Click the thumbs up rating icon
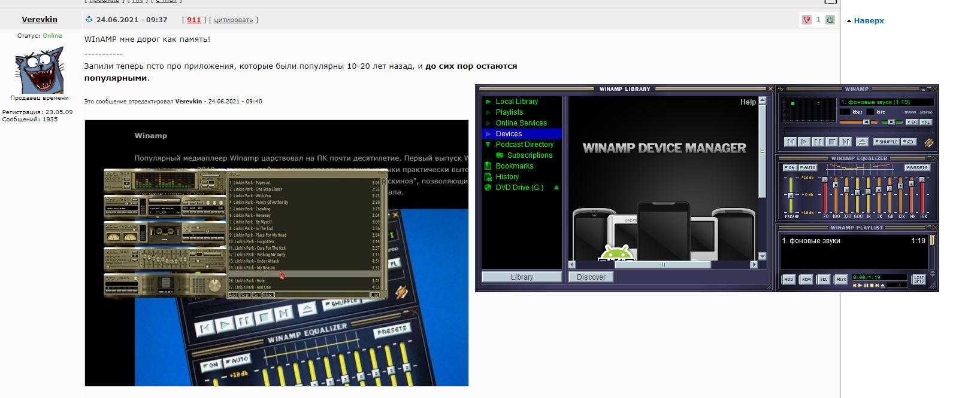The width and height of the screenshot is (956, 398). click(830, 20)
